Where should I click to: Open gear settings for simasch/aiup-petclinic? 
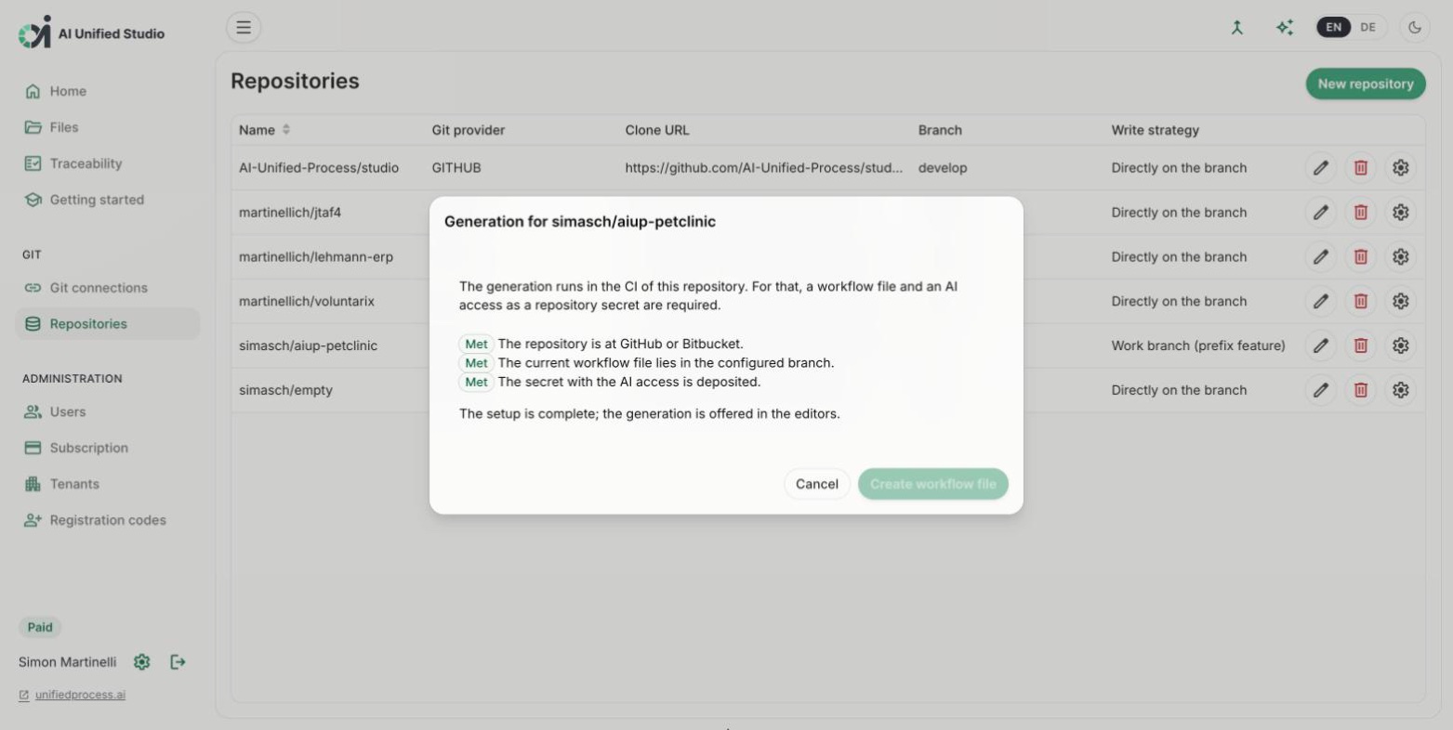click(x=1400, y=345)
